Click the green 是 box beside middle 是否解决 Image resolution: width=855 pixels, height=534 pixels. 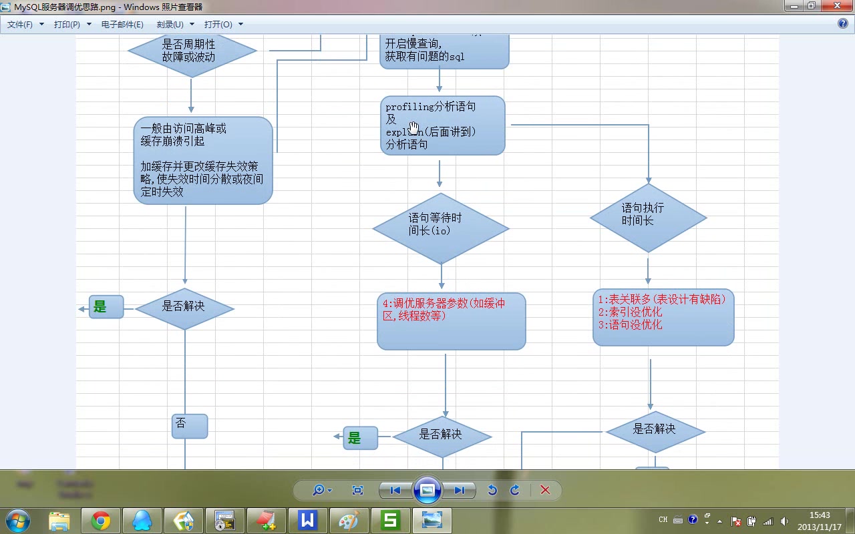361,438
